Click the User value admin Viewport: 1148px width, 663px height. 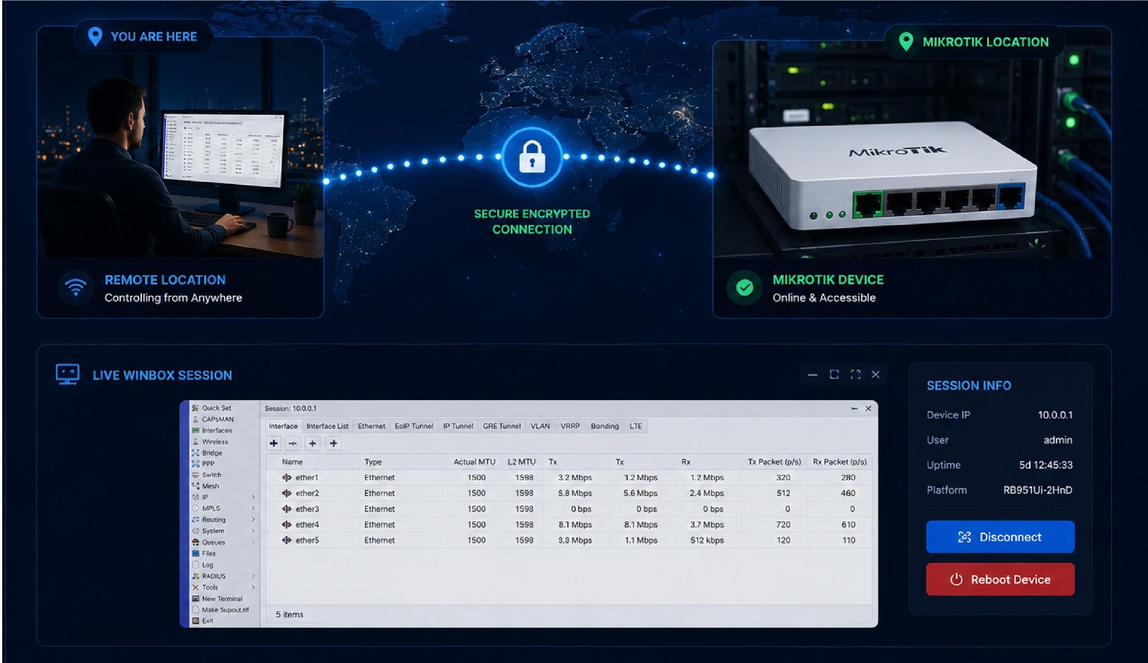[x=1058, y=440]
